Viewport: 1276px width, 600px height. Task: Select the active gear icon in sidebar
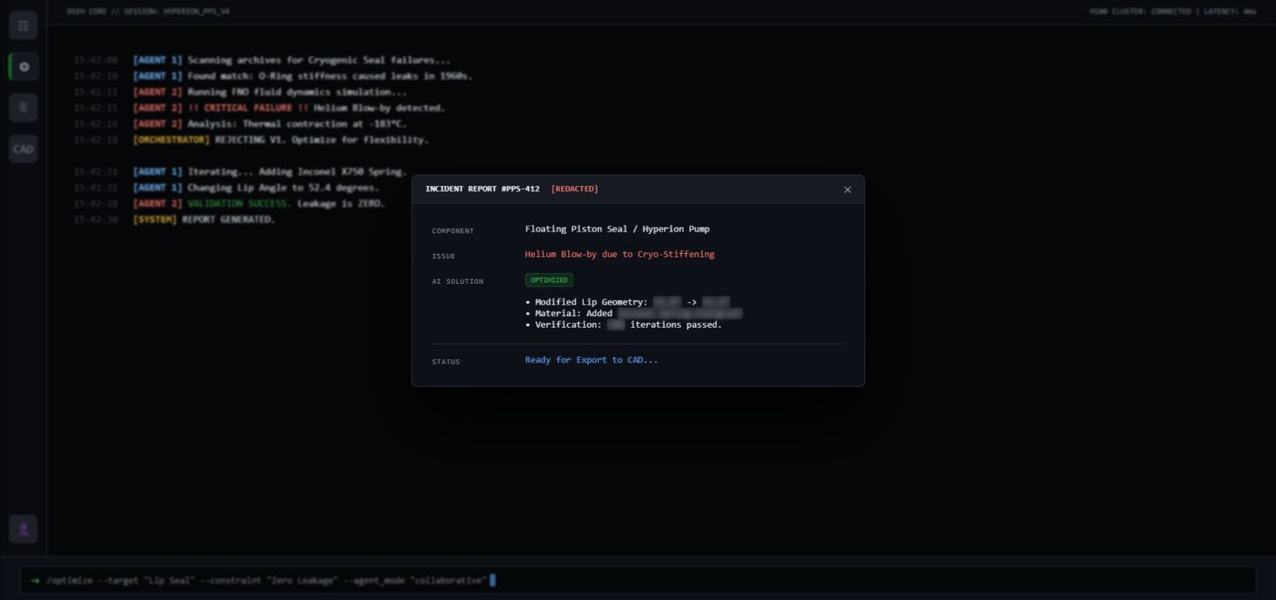pos(23,66)
